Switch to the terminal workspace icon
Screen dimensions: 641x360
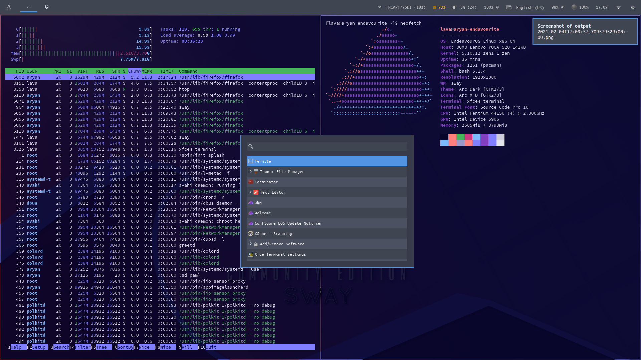[x=29, y=7]
